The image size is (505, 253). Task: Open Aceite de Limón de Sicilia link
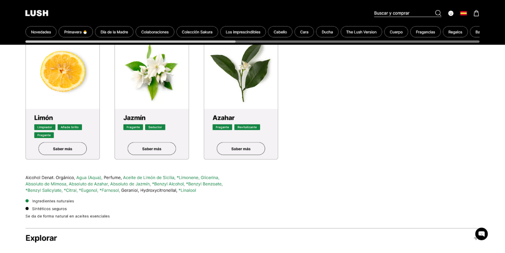pyautogui.click(x=148, y=178)
